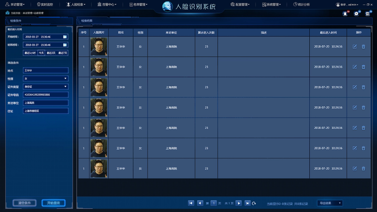Open the 导出结果 export dropdown

[330, 203]
